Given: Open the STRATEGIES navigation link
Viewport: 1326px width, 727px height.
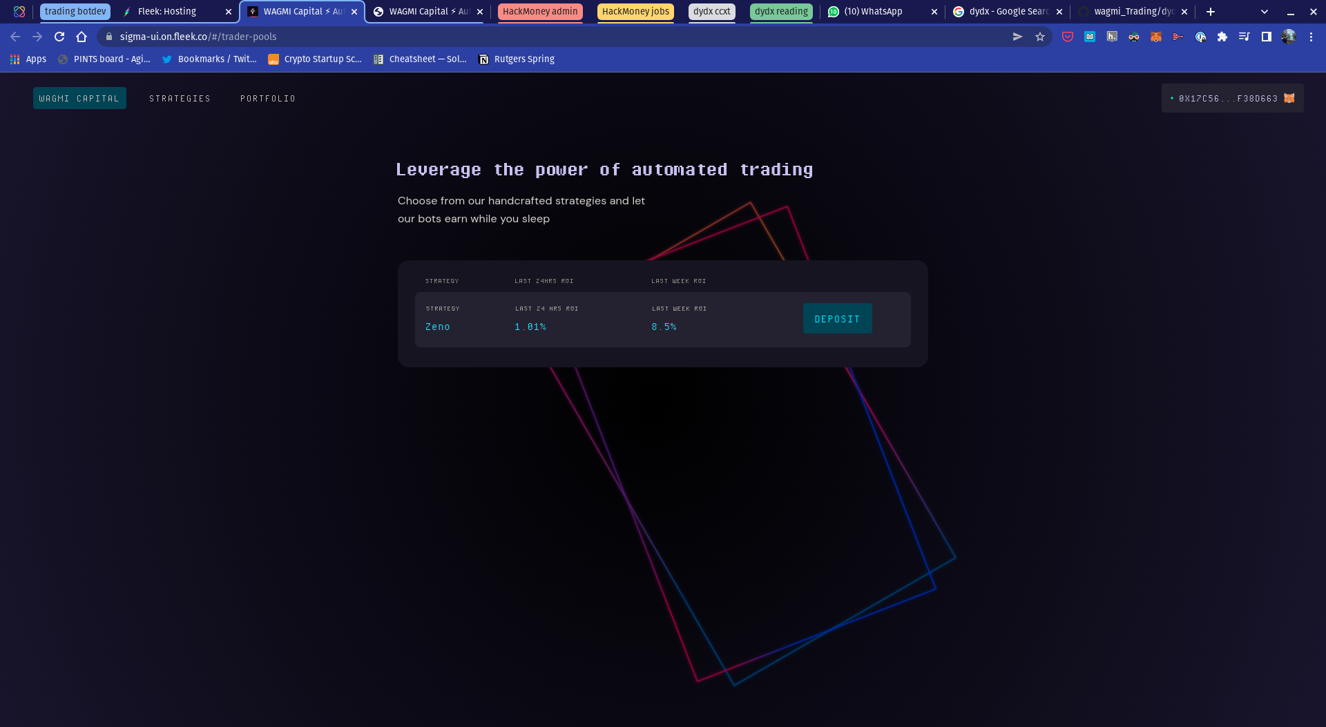Looking at the screenshot, I should tap(180, 99).
